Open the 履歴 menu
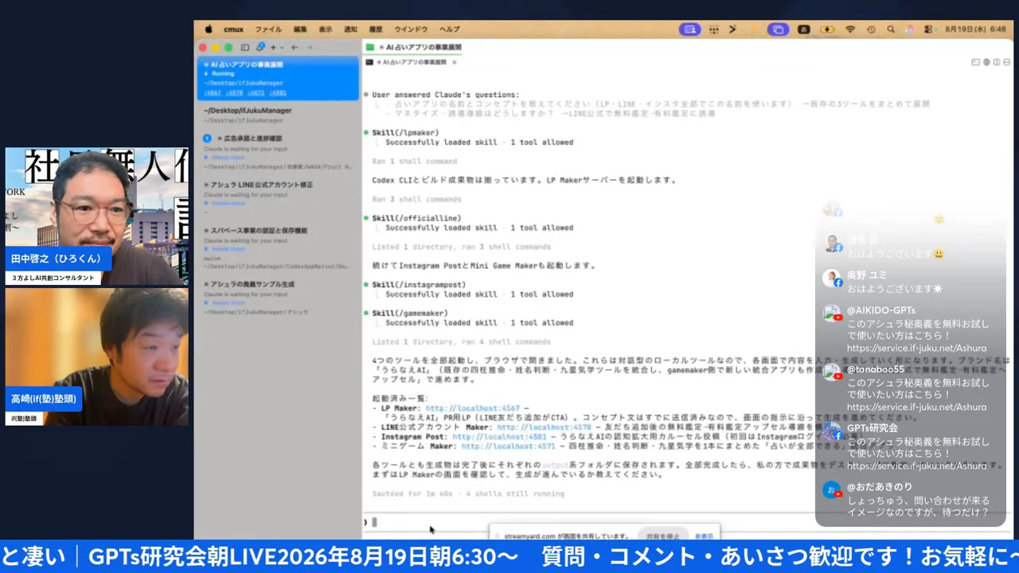Image resolution: width=1019 pixels, height=573 pixels. click(376, 29)
